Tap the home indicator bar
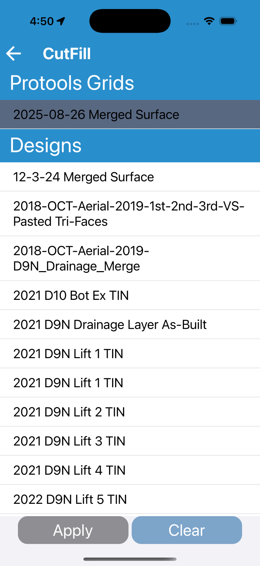 130,559
